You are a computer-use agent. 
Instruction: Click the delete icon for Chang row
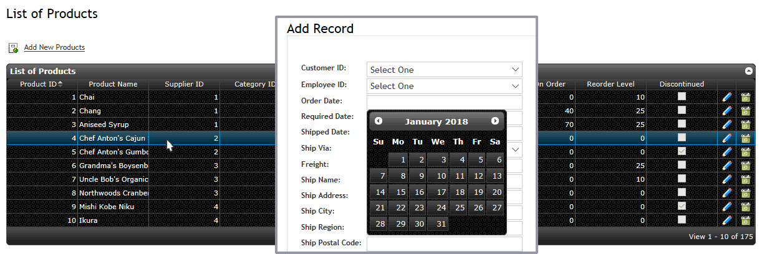click(x=745, y=111)
